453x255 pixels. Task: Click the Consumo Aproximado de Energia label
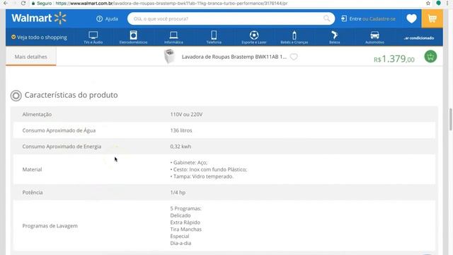click(x=62, y=147)
